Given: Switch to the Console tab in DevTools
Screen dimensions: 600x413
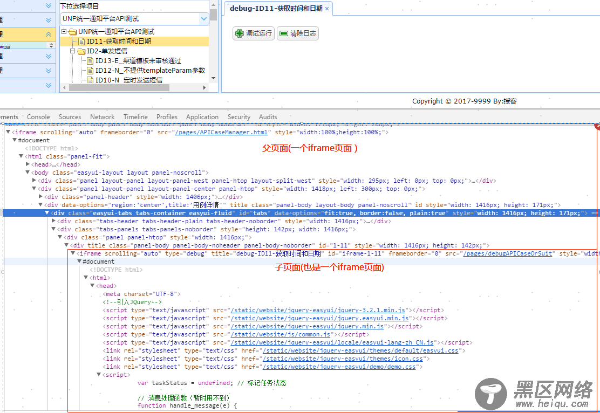Looking at the screenshot, I should [38, 117].
